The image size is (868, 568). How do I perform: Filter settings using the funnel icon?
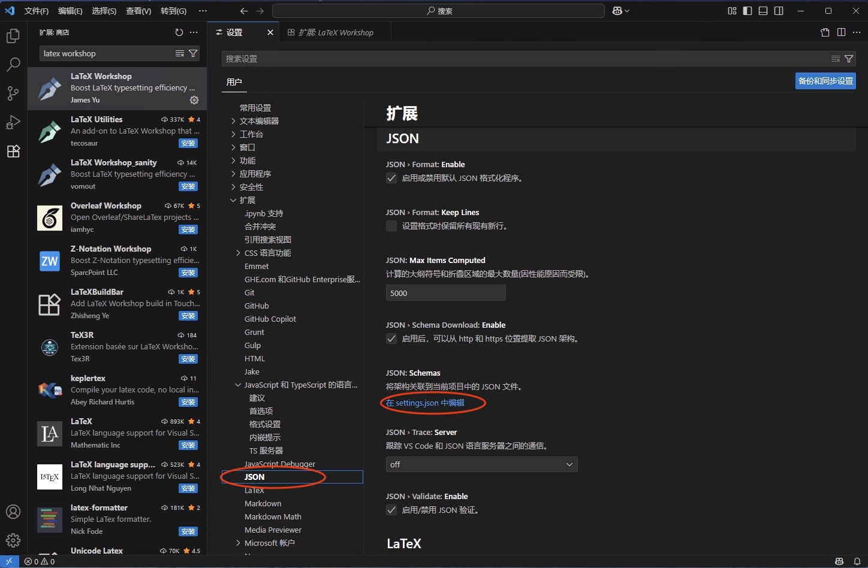click(849, 59)
